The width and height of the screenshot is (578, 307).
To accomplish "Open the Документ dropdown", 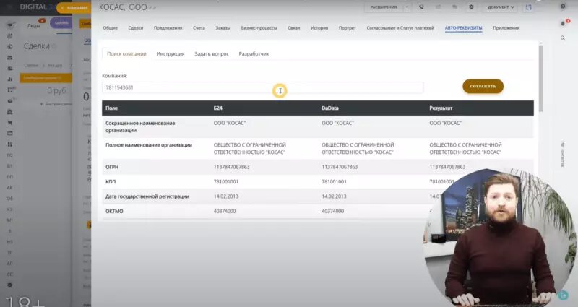I will point(501,7).
